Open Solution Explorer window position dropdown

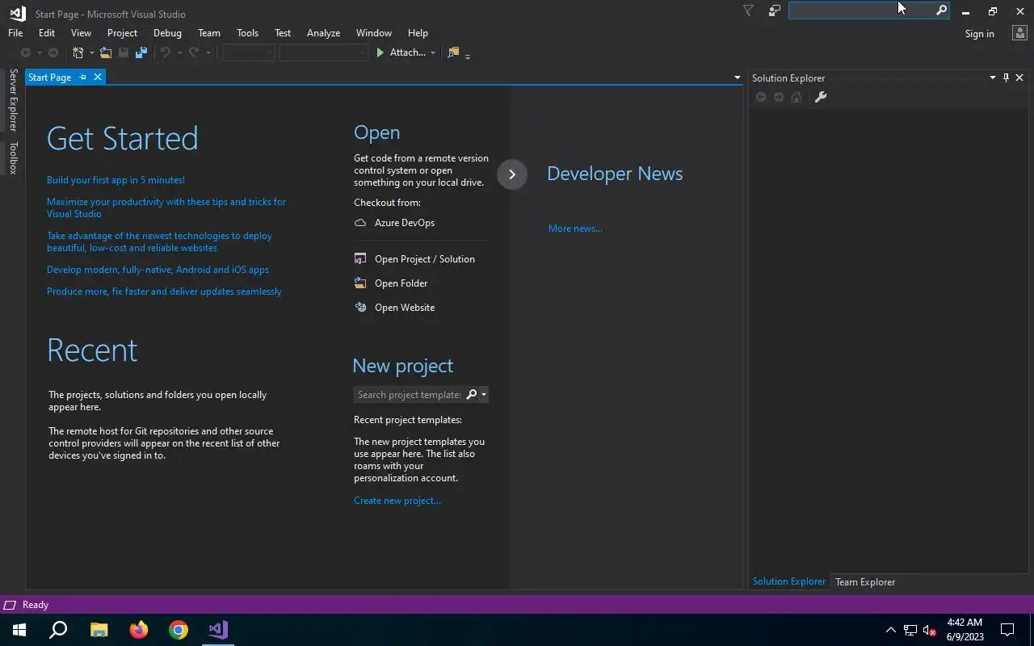(992, 78)
